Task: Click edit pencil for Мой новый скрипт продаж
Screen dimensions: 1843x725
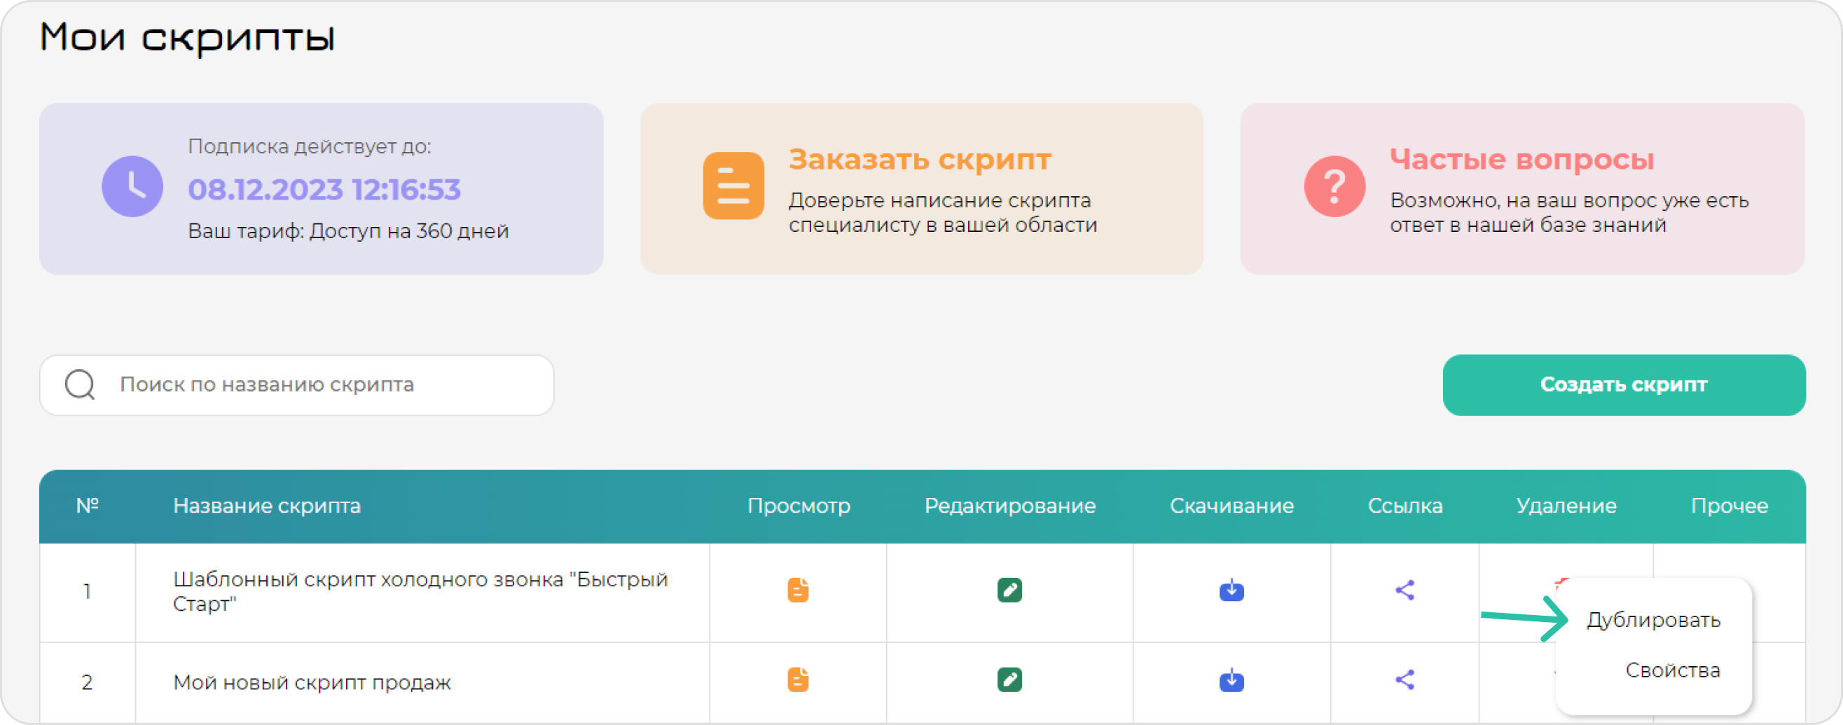Action: pos(1009,680)
